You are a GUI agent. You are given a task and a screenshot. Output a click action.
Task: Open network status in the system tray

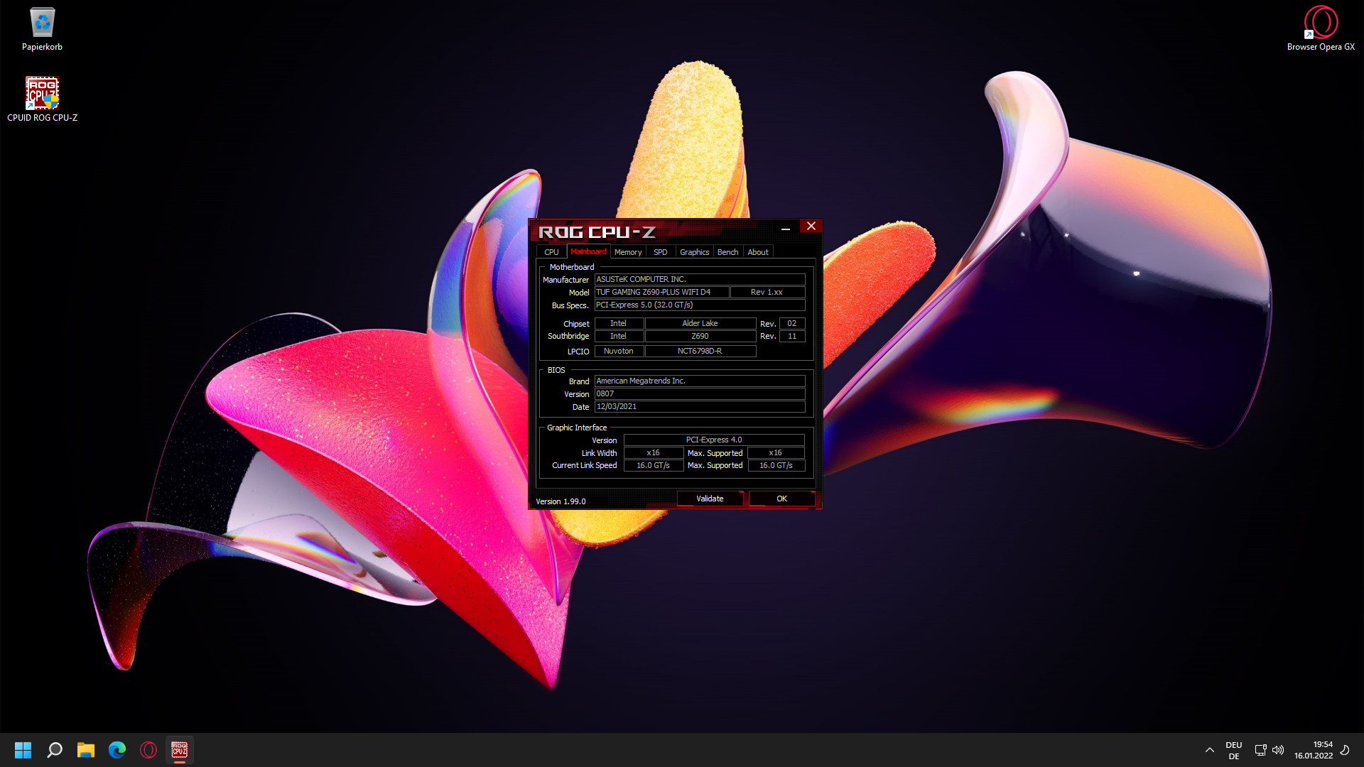coord(1260,750)
